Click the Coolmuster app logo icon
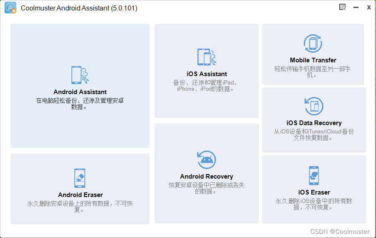376x238 pixels. pos(10,8)
